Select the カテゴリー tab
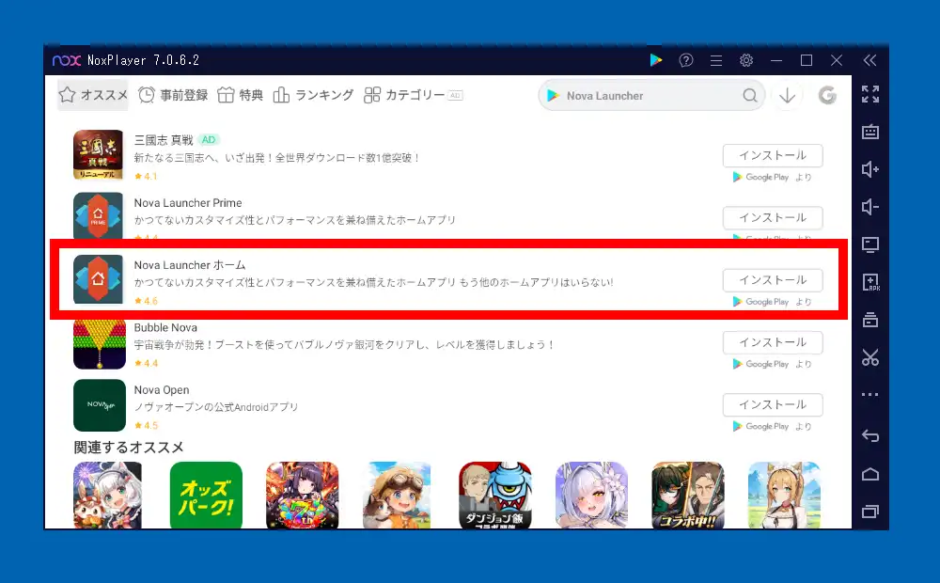 tap(413, 95)
